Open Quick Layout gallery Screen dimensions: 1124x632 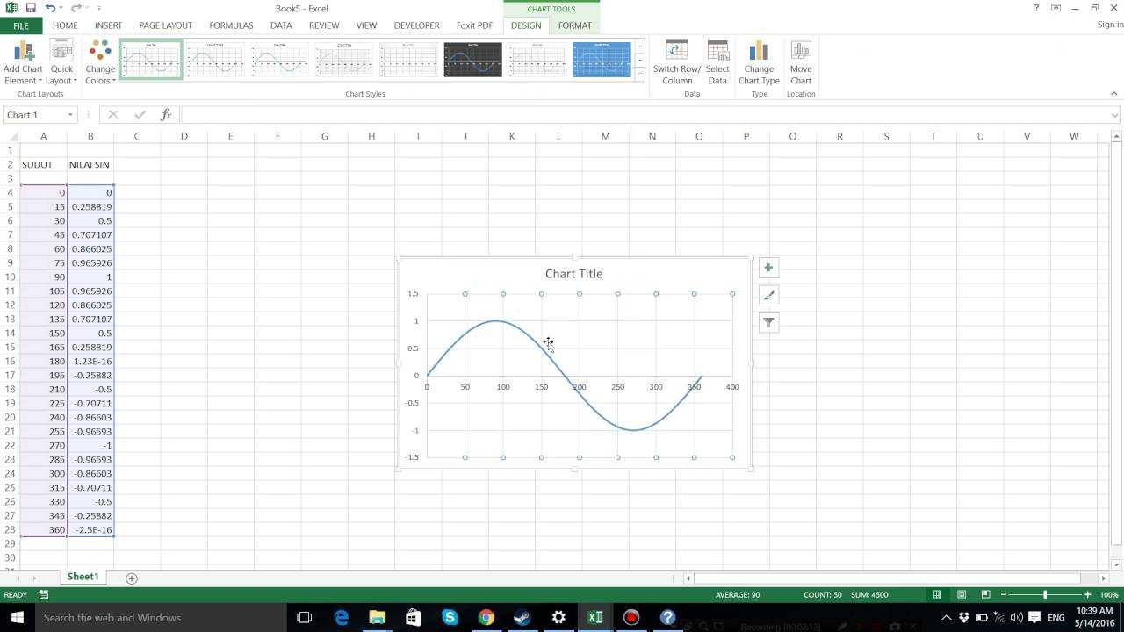(x=61, y=62)
